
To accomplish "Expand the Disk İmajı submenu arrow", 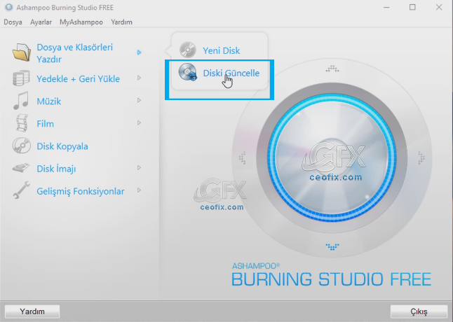I will [x=140, y=168].
